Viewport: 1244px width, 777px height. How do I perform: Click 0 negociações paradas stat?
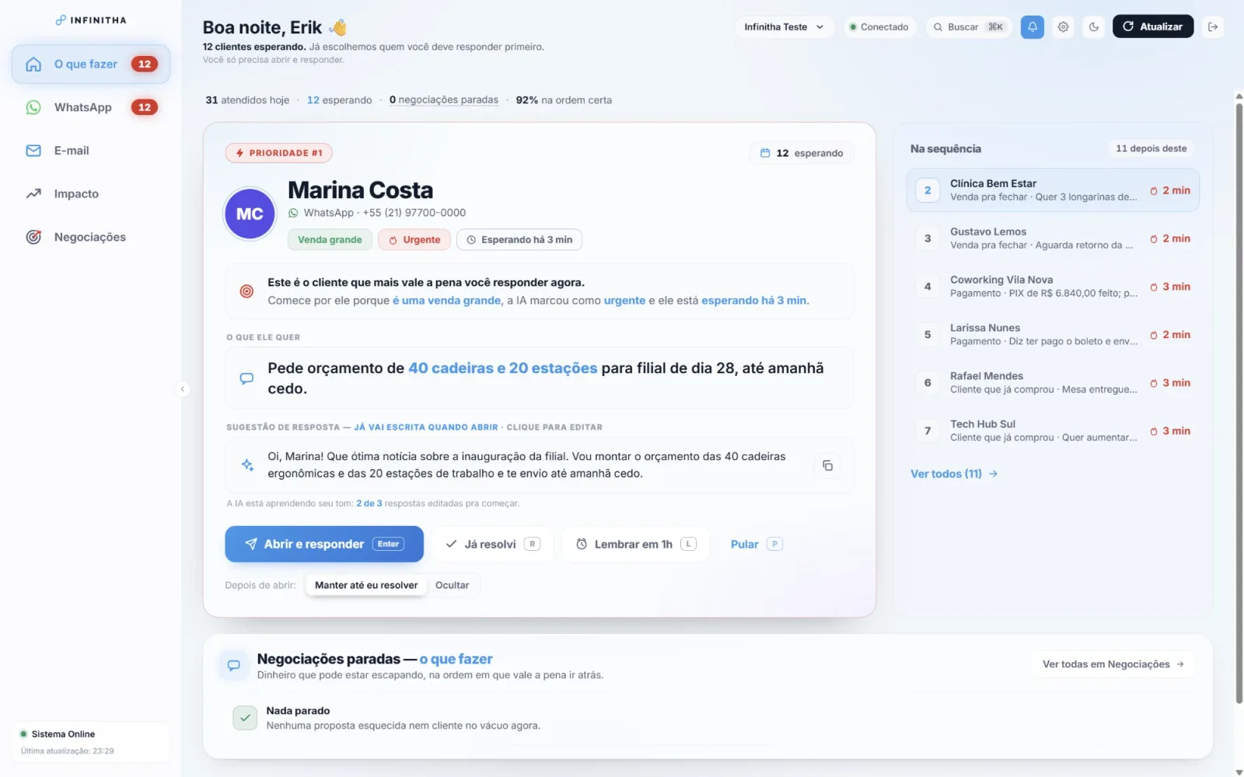coord(444,100)
